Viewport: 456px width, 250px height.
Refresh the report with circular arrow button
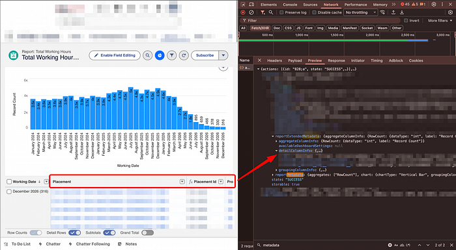[184, 55]
